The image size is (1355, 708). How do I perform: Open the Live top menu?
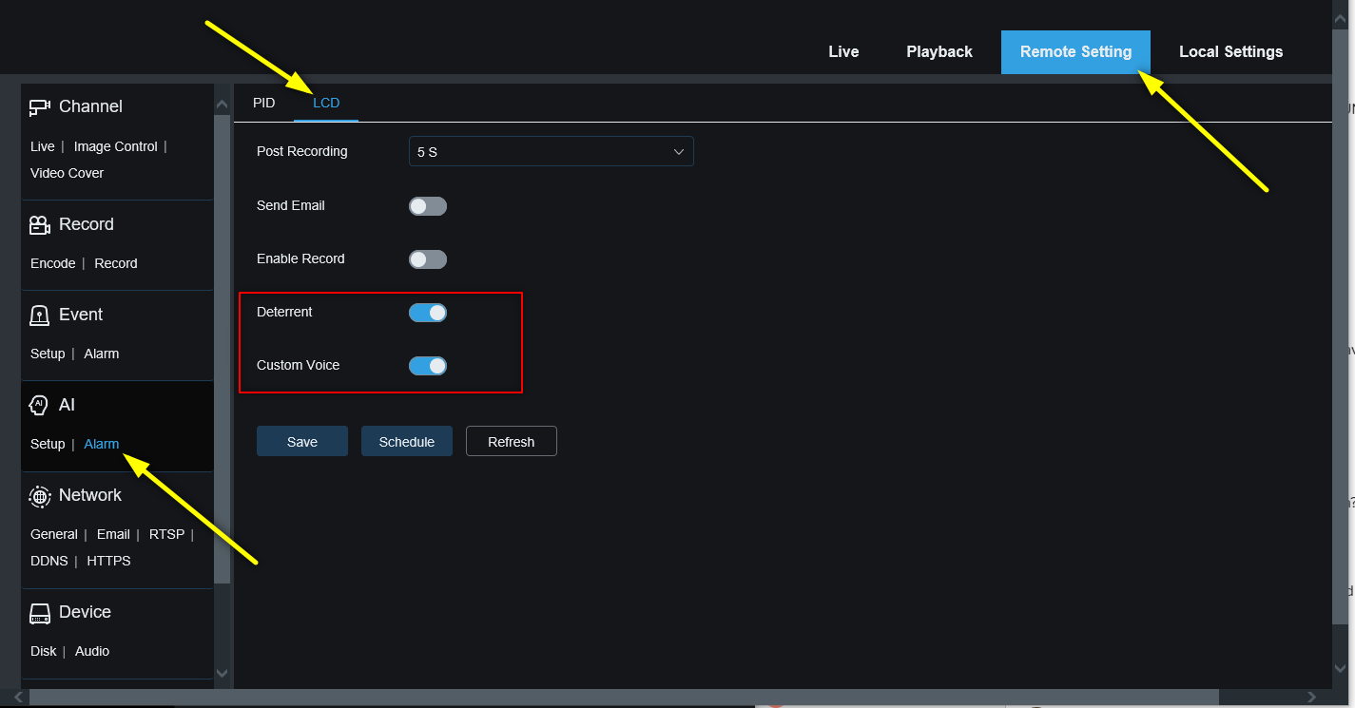843,52
